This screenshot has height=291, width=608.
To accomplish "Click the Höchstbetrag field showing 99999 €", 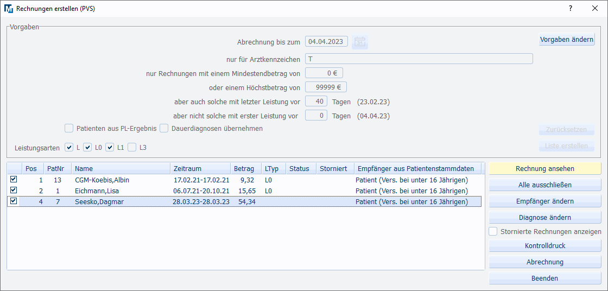I will 326,87.
